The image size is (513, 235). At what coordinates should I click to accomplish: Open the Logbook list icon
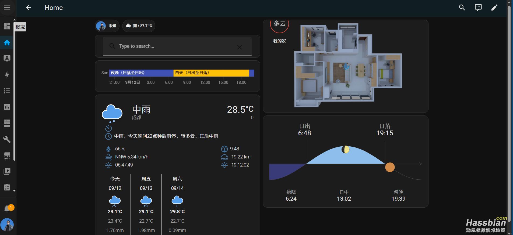[7, 91]
